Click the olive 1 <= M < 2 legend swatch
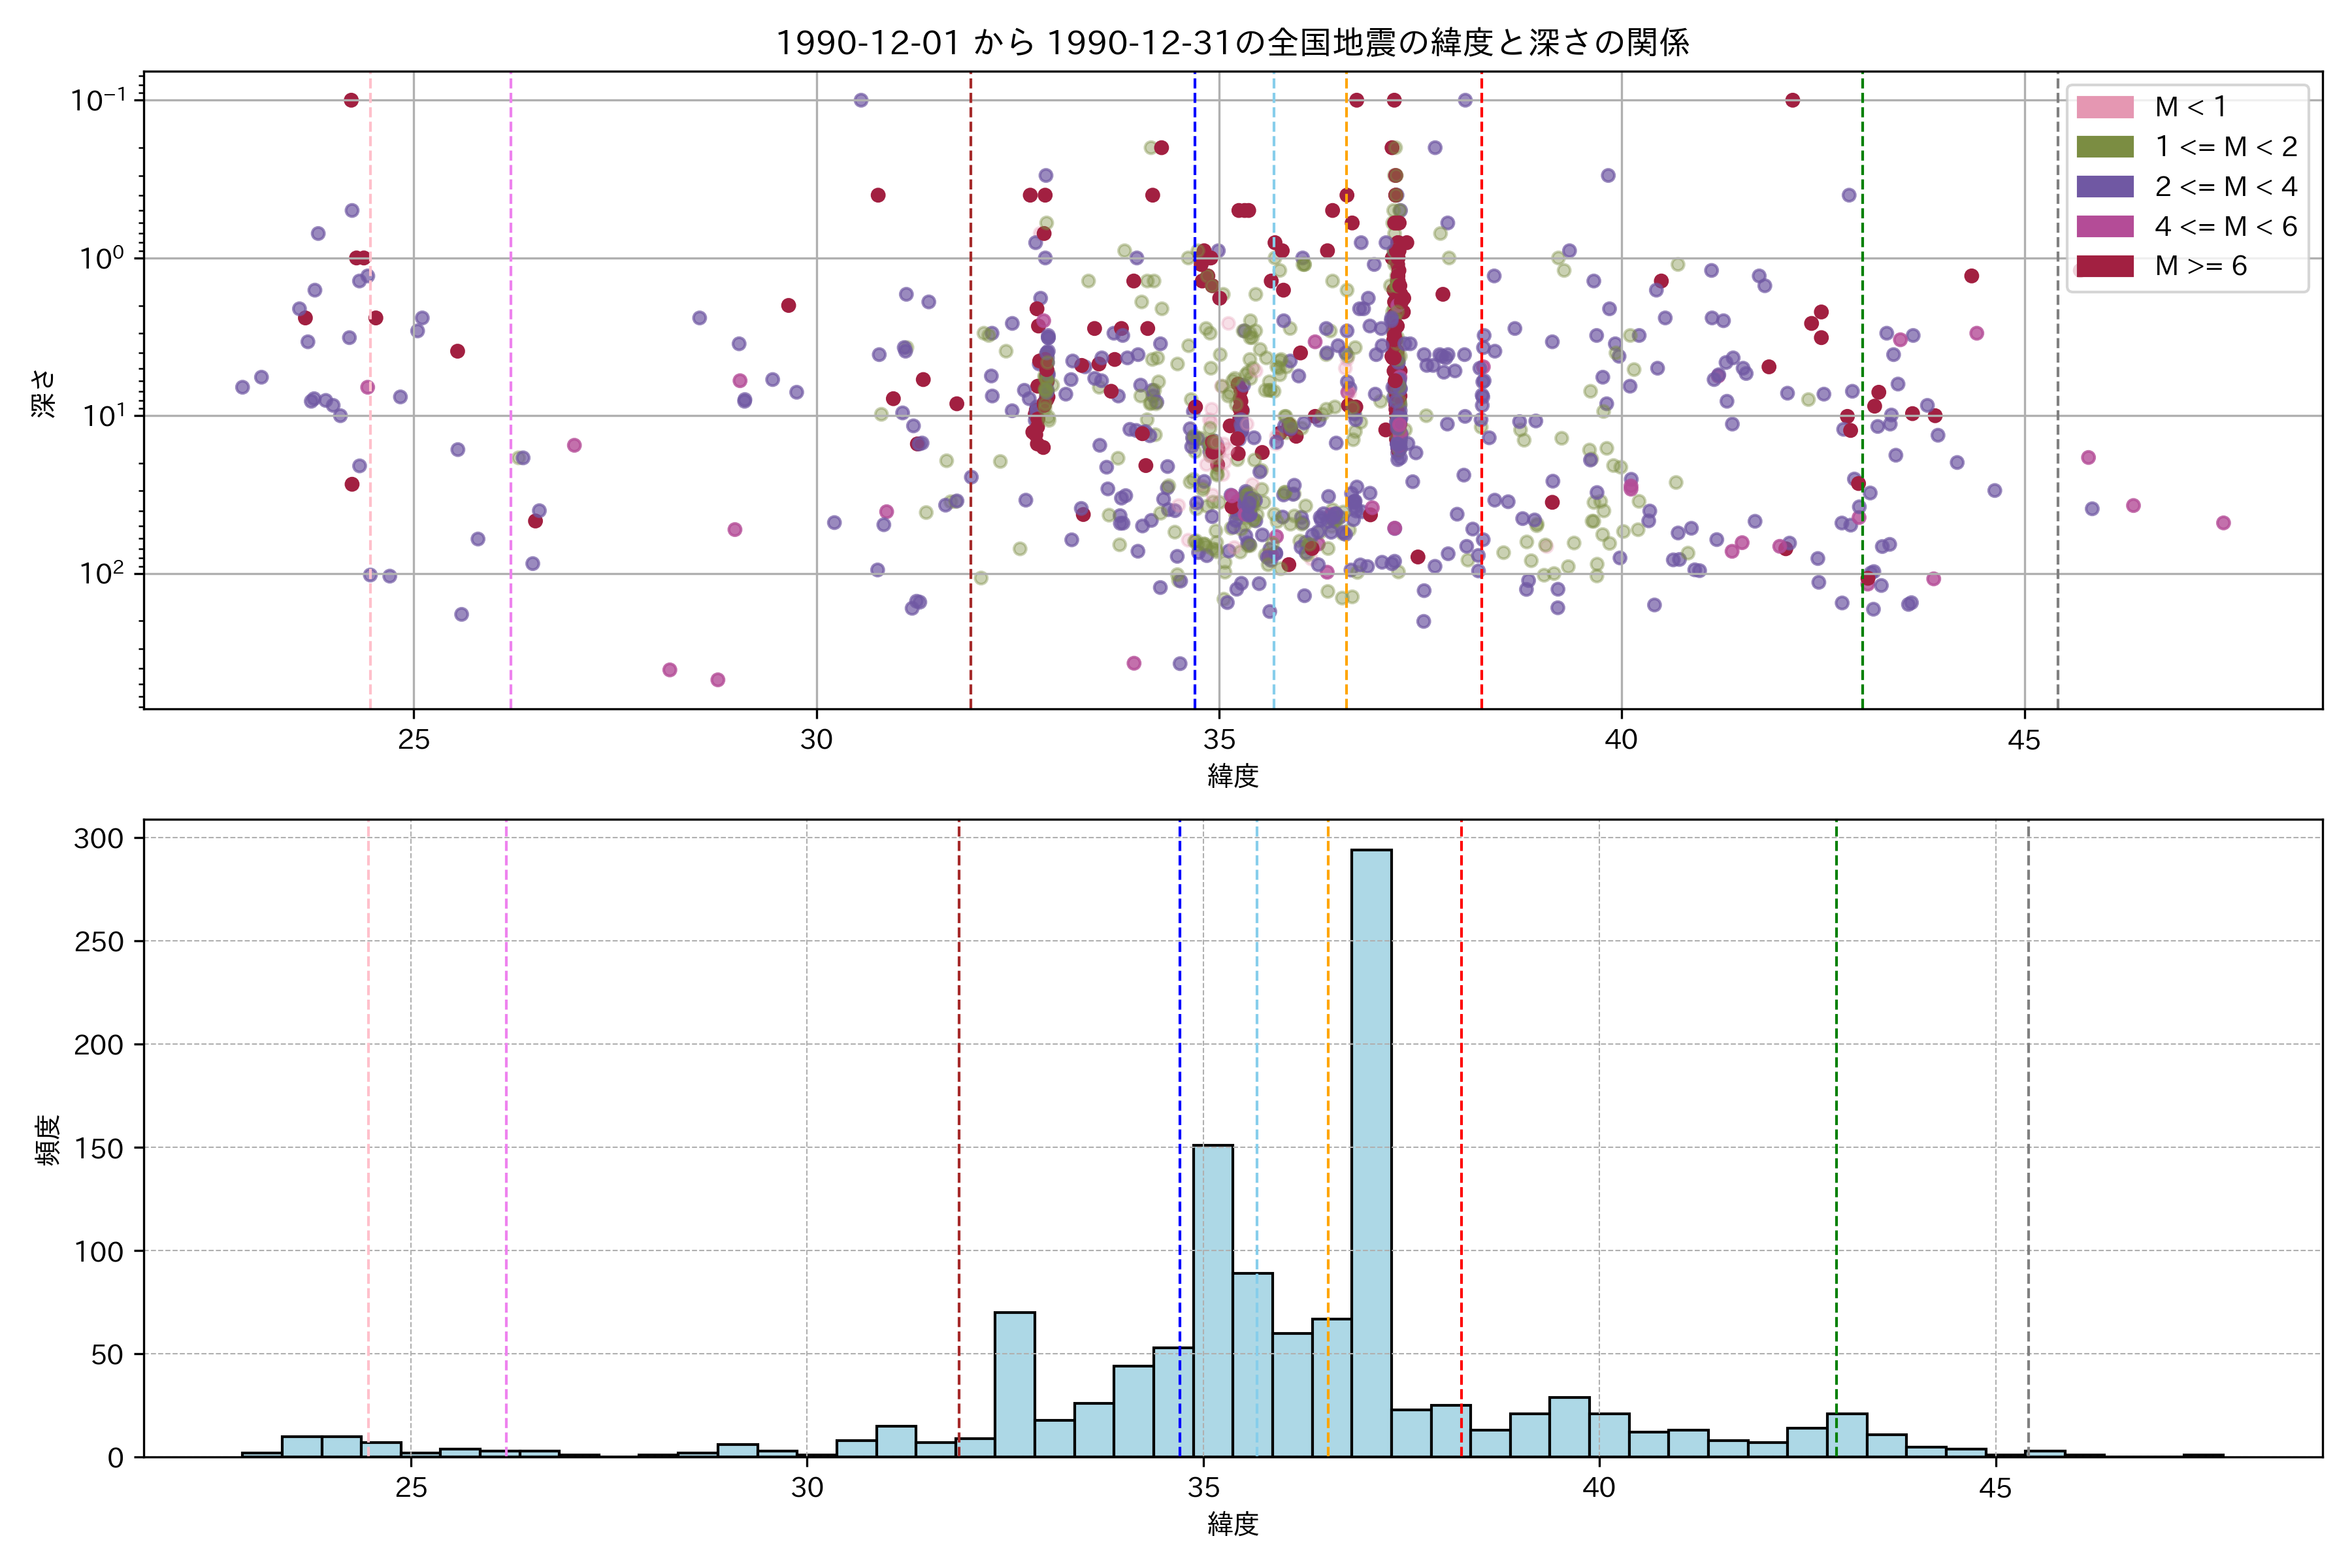Image resolution: width=2352 pixels, height=1568 pixels. [2105, 147]
